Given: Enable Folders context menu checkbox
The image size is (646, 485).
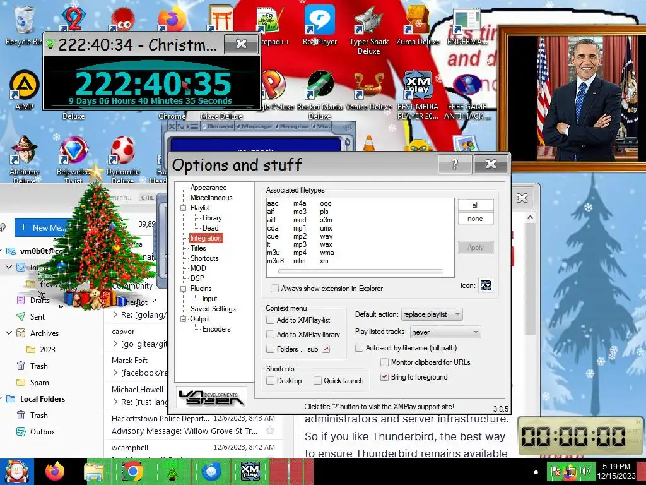Looking at the screenshot, I should [x=270, y=349].
